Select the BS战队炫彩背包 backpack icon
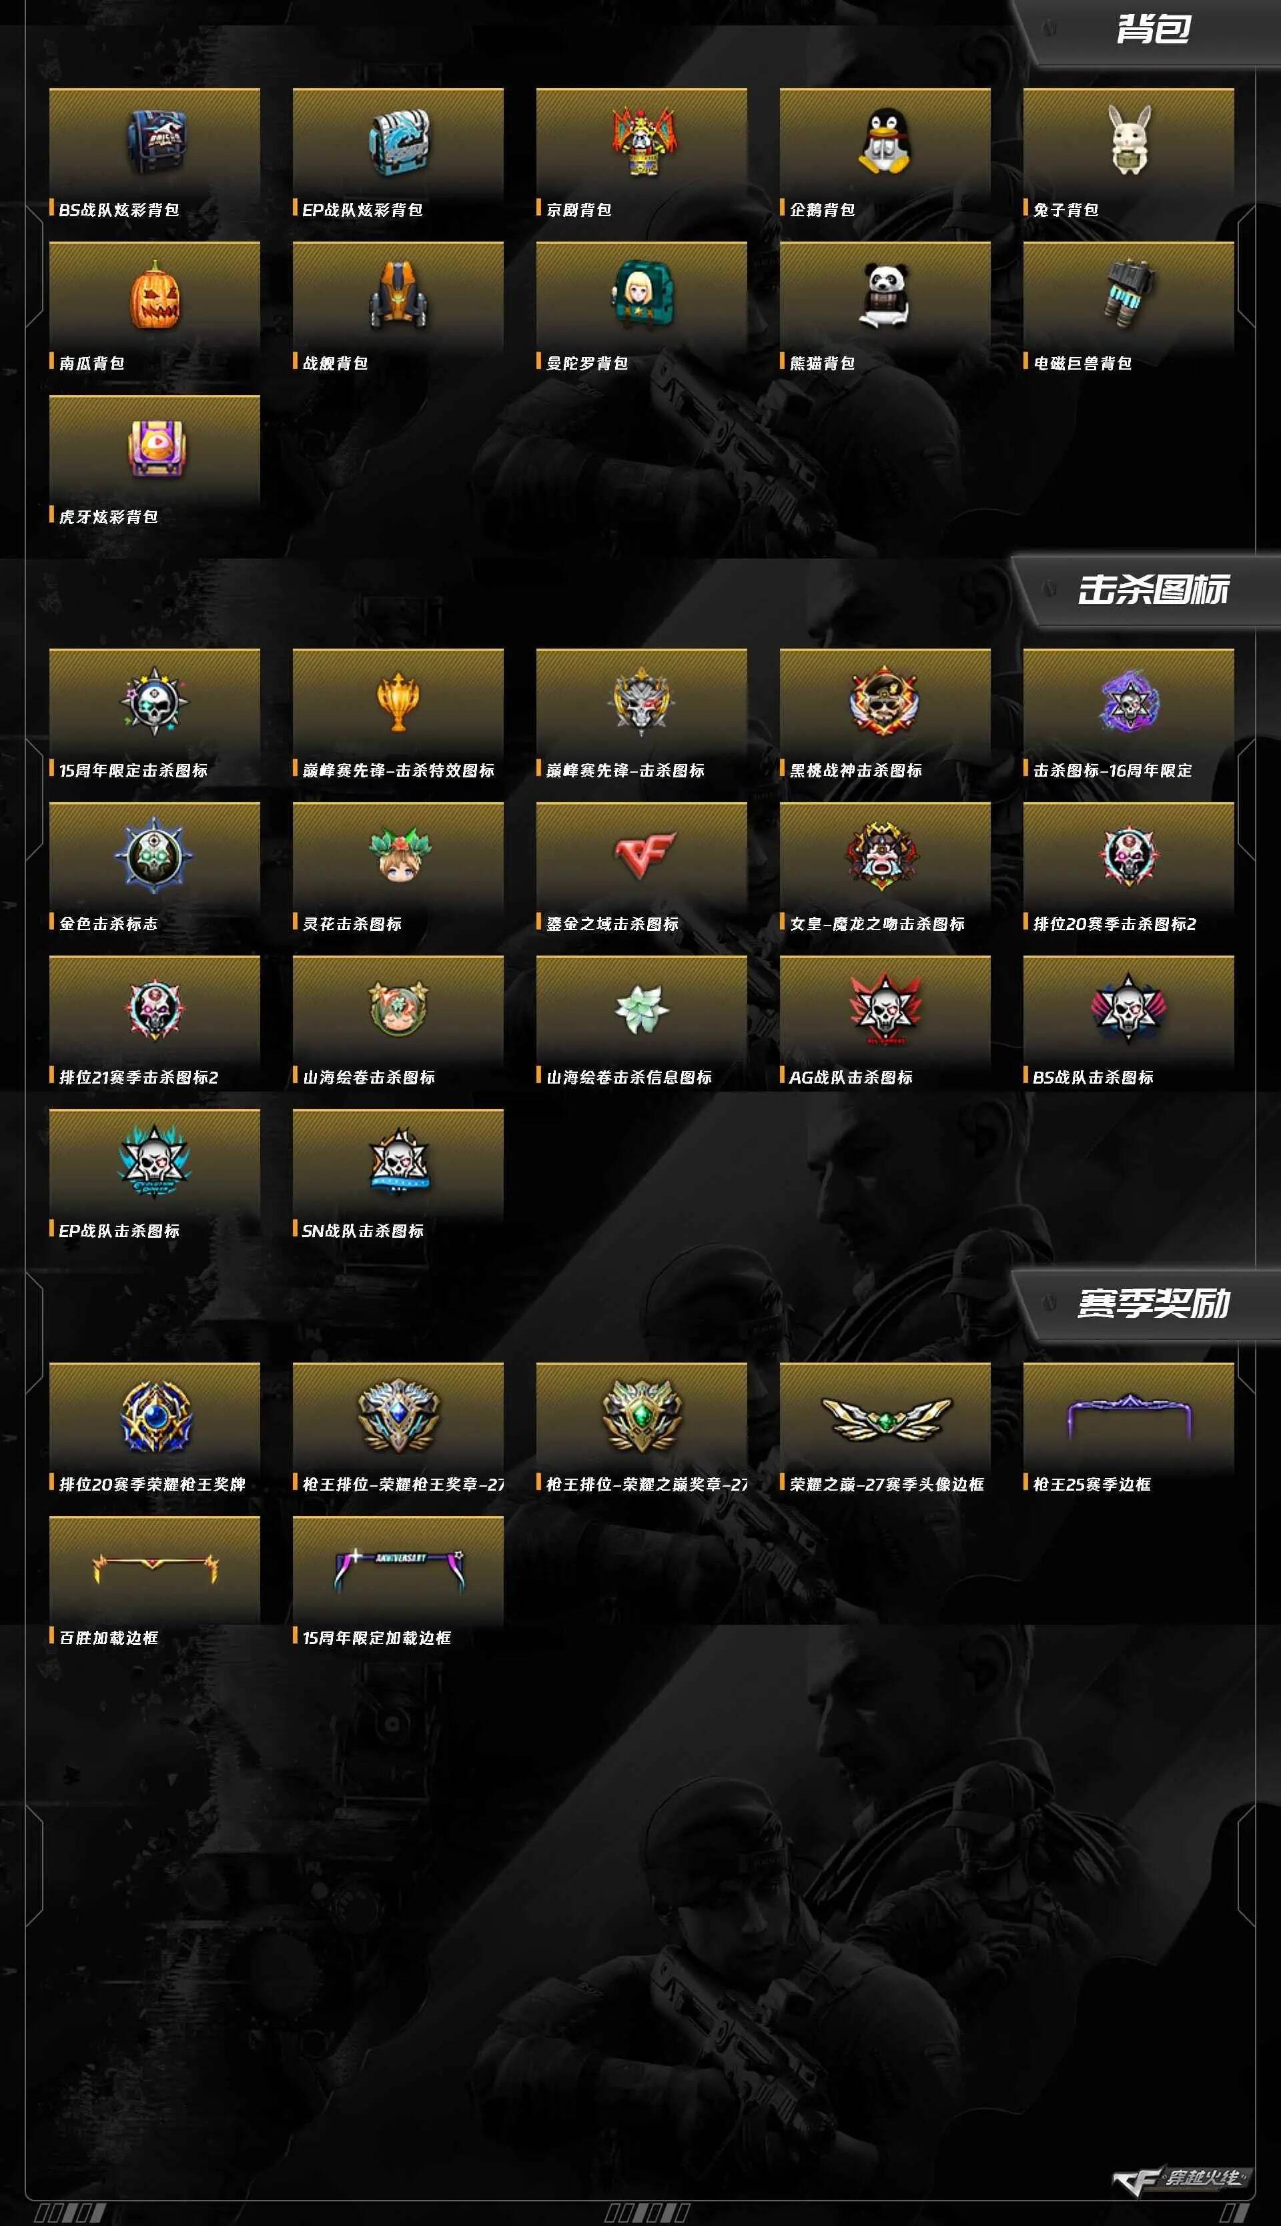Screen dimensions: 1281x2226 pyautogui.click(x=155, y=141)
